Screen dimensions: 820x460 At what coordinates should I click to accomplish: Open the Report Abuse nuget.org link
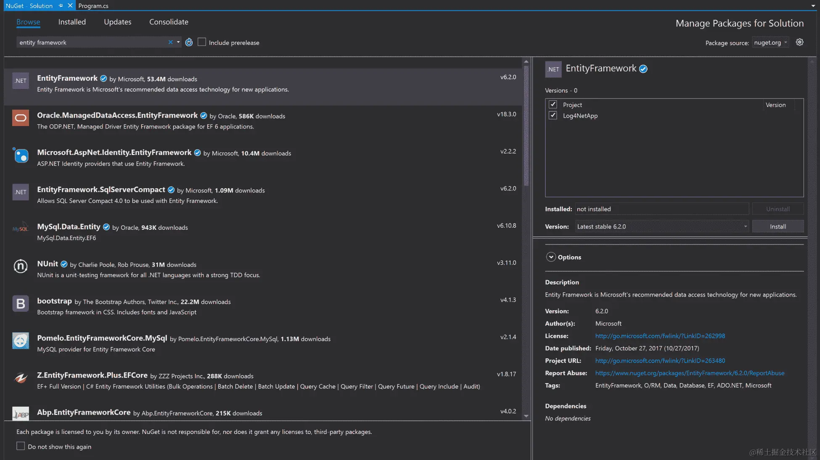tap(690, 373)
